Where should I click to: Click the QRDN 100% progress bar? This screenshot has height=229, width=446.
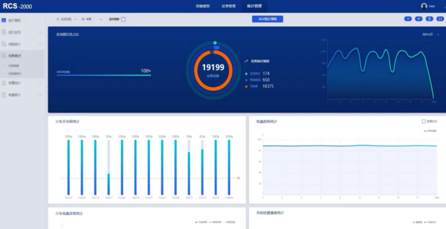click(x=104, y=75)
